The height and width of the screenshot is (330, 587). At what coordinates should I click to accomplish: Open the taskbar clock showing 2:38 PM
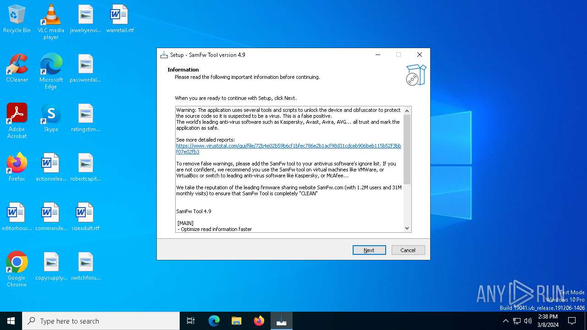(548, 321)
